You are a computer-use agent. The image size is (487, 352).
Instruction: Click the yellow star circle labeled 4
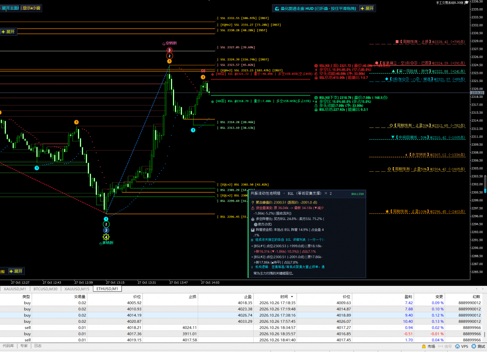coord(106,237)
